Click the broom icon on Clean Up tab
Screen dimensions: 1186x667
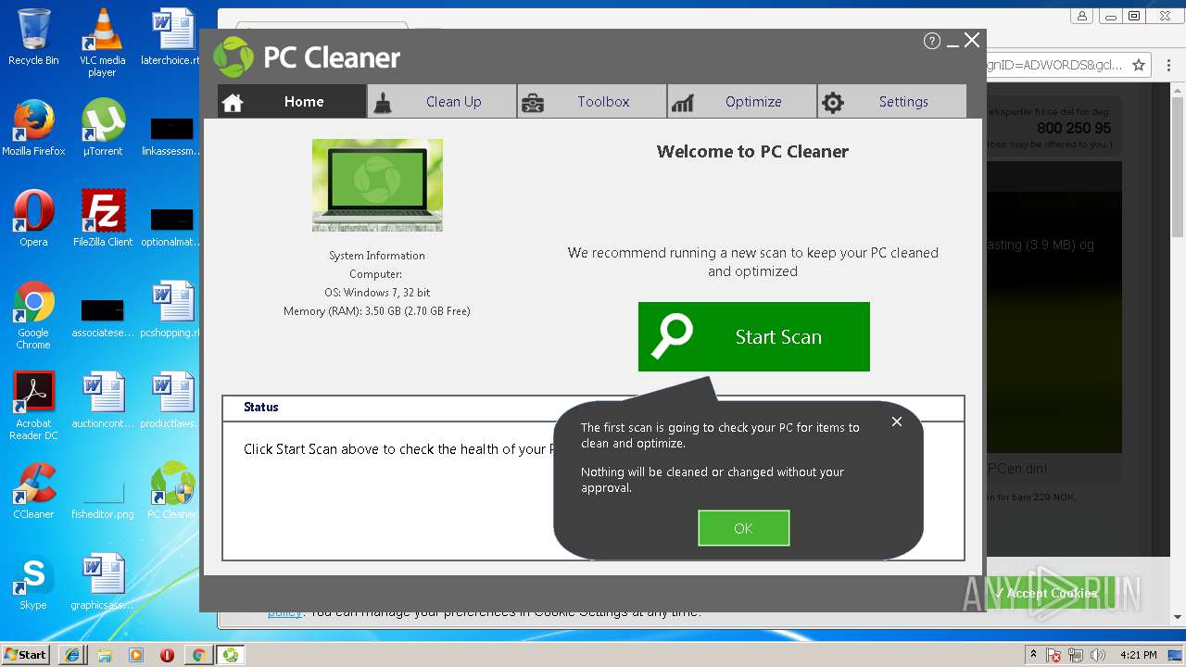(382, 103)
